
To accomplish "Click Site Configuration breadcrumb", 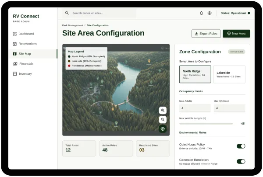I will click(x=98, y=25).
